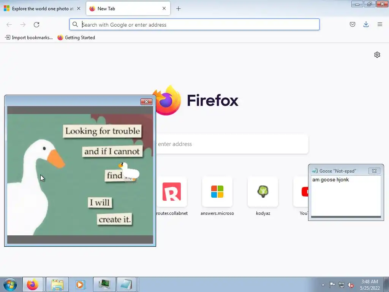389x292 pixels.
Task: Click the Import bookmarks bookmark item
Action: point(29,38)
